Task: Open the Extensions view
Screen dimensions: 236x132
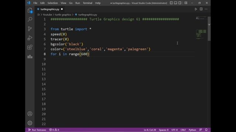Action: click(x=30, y=47)
